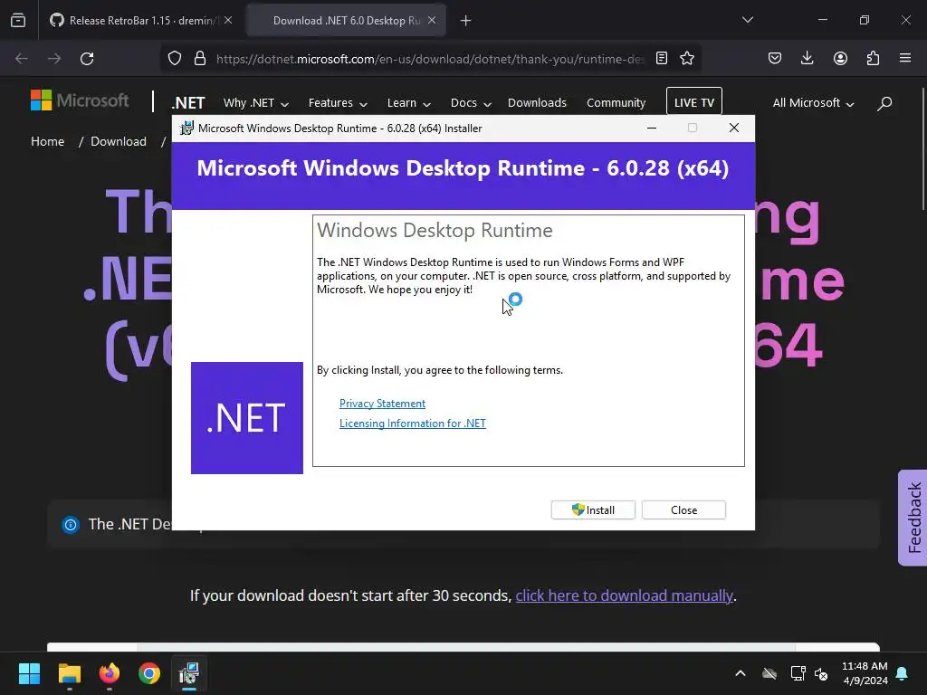The width and height of the screenshot is (927, 695).
Task: Expand the All Microsoft dropdown
Action: (x=813, y=103)
